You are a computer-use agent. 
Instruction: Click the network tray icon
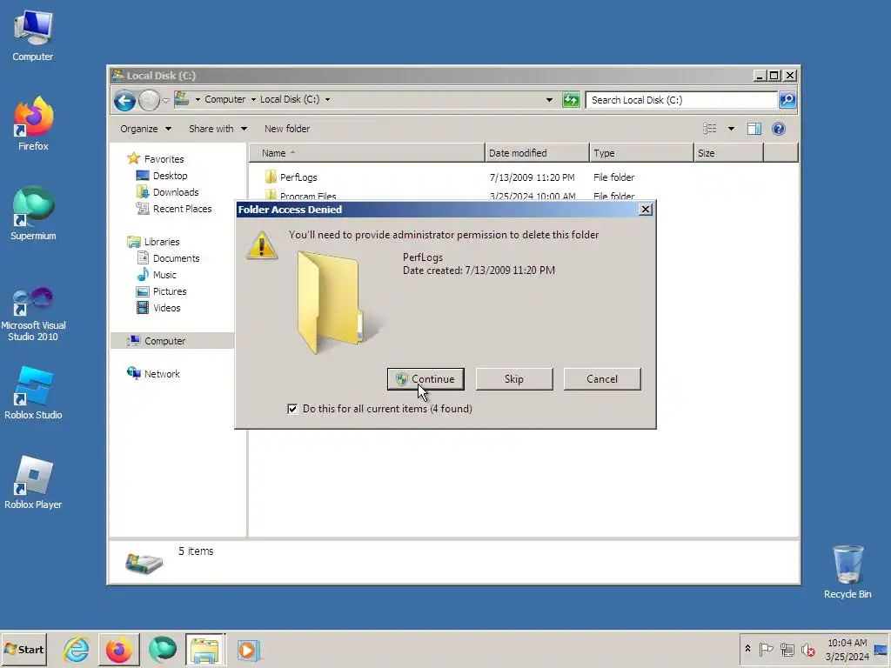[x=787, y=649]
